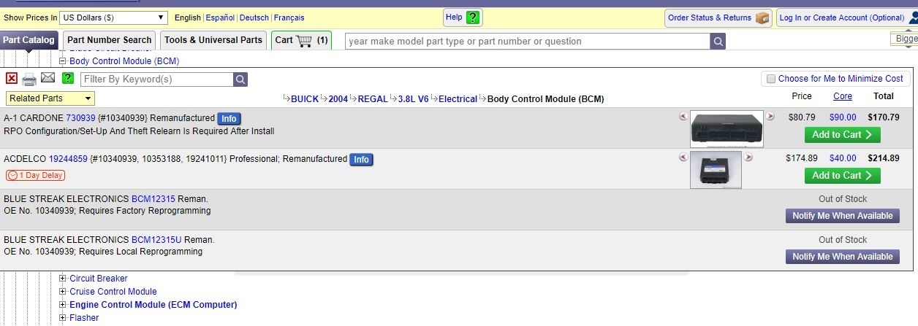918x326 pixels.
Task: Switch language to Español
Action: click(x=220, y=18)
